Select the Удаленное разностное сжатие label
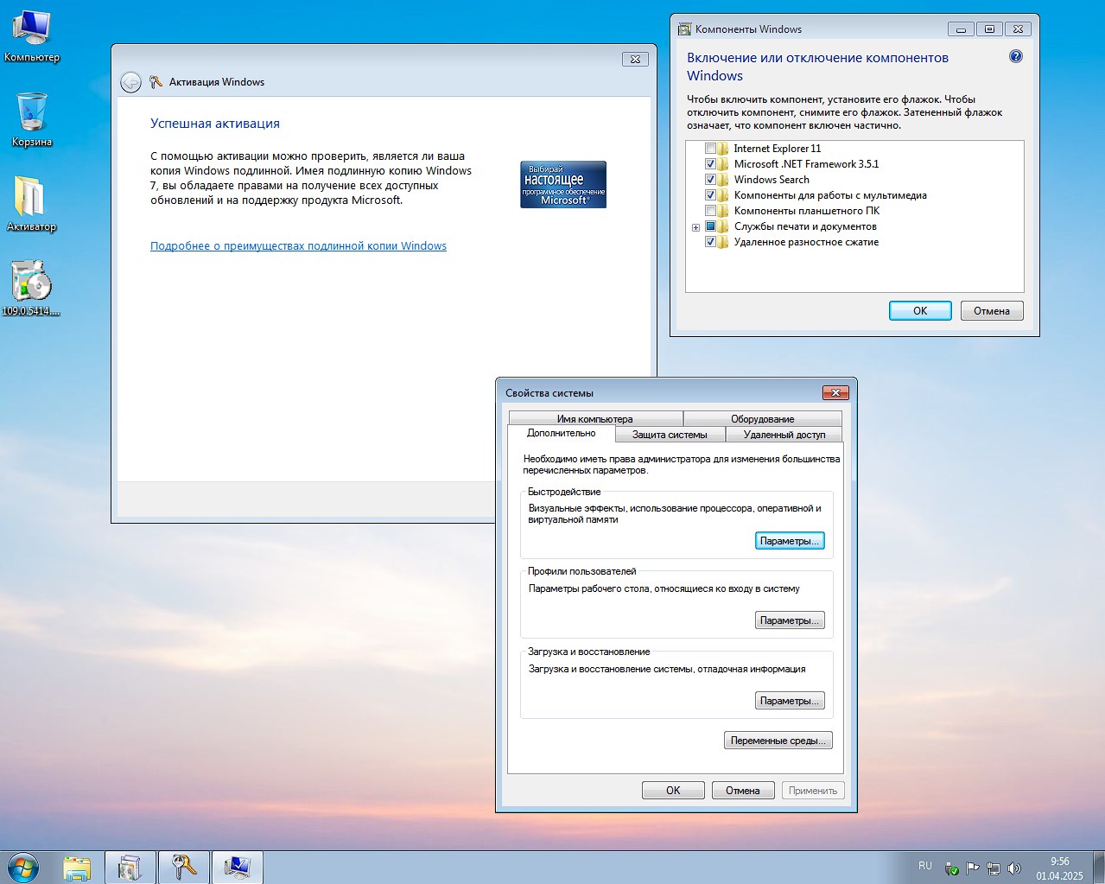This screenshot has width=1105, height=884. [x=806, y=242]
